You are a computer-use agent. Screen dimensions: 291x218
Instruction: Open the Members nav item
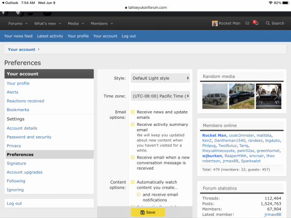99,23
